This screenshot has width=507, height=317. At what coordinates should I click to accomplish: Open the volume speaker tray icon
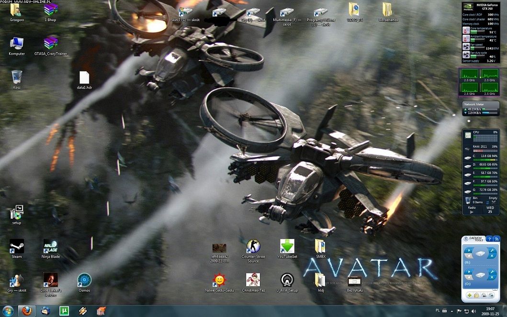[x=474, y=311]
